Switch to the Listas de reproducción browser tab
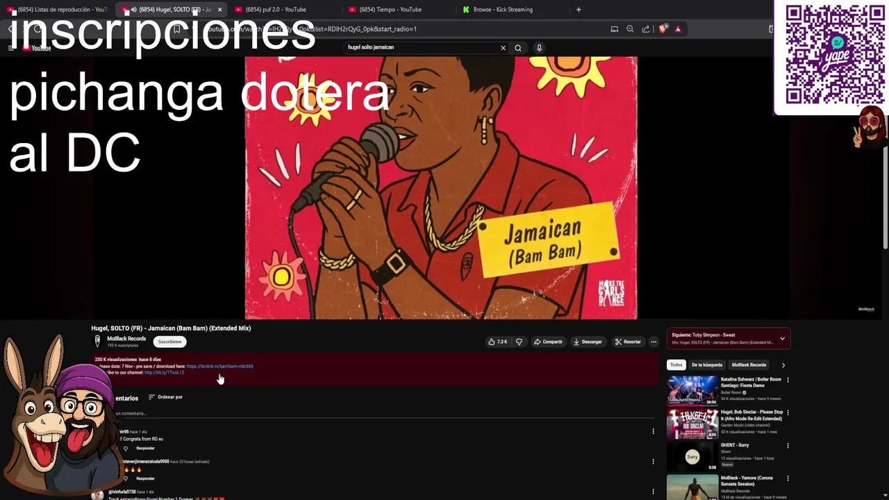 pyautogui.click(x=58, y=10)
